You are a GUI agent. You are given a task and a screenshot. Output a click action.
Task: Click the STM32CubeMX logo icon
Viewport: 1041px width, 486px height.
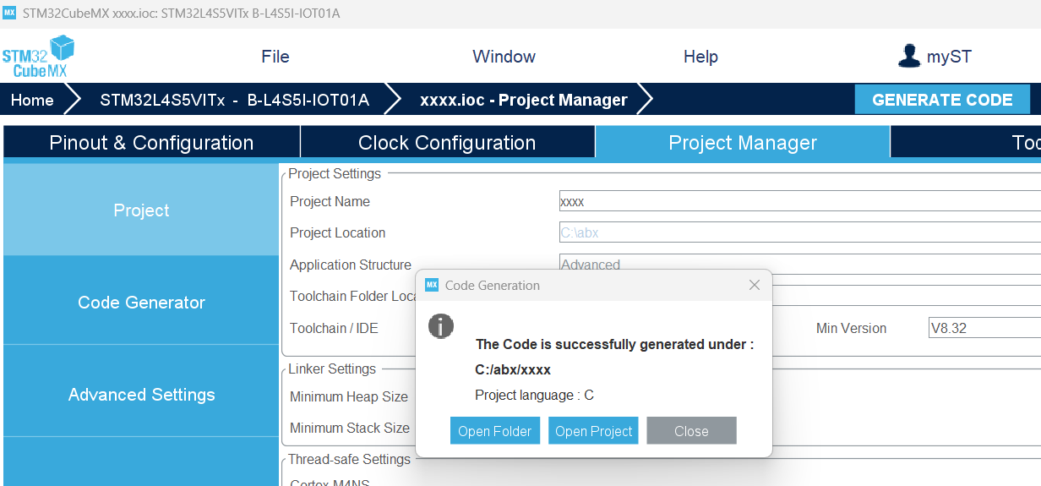pos(38,56)
